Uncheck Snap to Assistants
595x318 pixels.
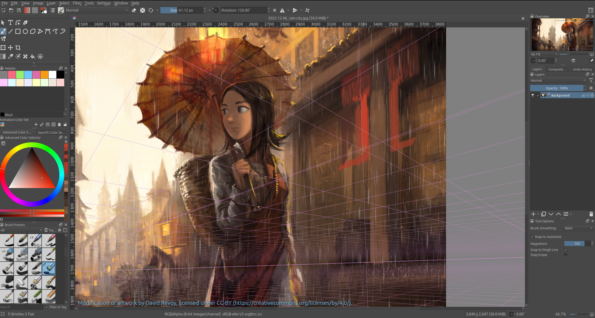click(532, 237)
